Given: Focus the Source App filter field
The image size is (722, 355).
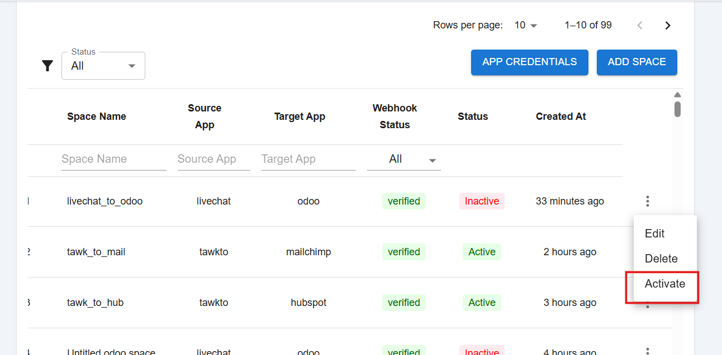Looking at the screenshot, I should (x=213, y=159).
